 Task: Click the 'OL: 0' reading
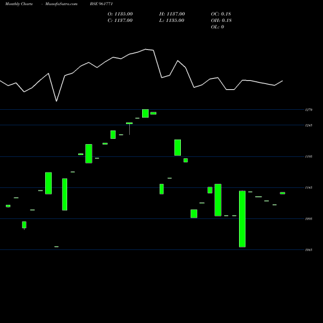(x=218, y=27)
